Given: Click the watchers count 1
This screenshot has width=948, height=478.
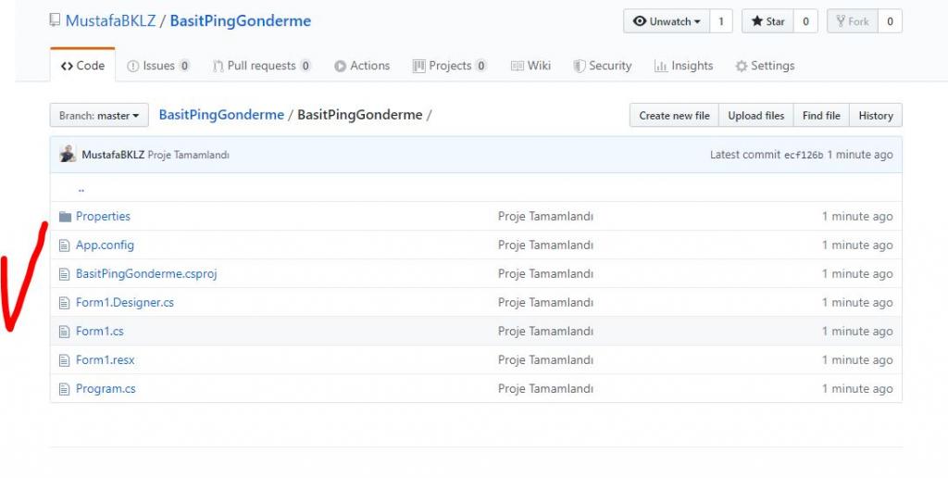Looking at the screenshot, I should (720, 21).
